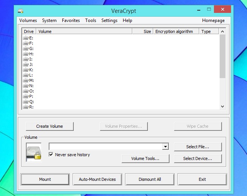This screenshot has height=196, width=247.
Task: Select the R: drive slot icon
Action: click(26, 107)
